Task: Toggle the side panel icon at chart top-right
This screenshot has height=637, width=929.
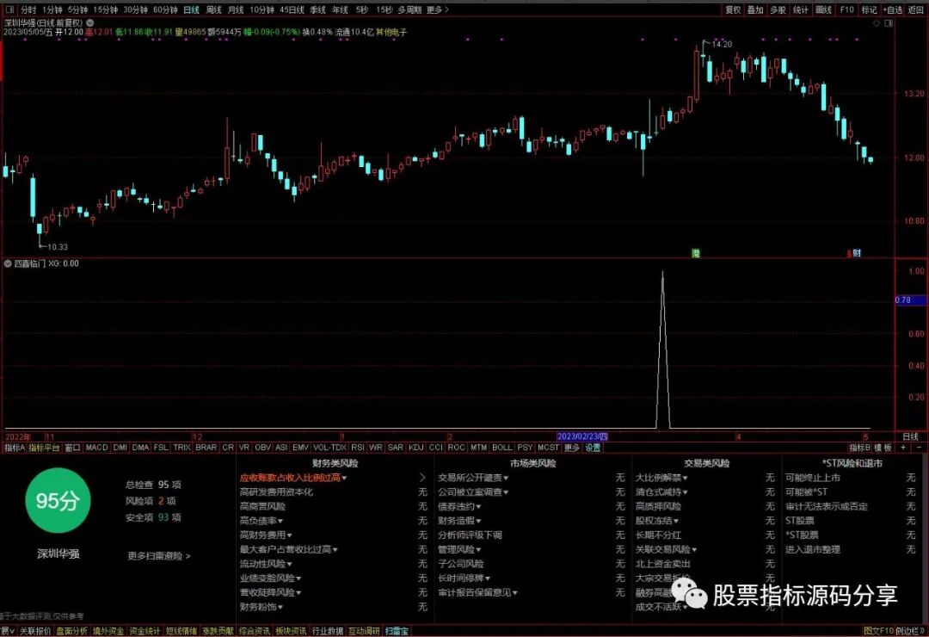Action: 888,24
